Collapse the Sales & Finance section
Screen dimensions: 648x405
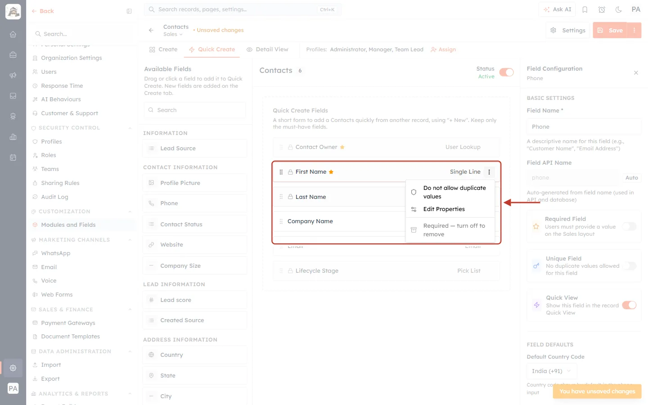(130, 310)
